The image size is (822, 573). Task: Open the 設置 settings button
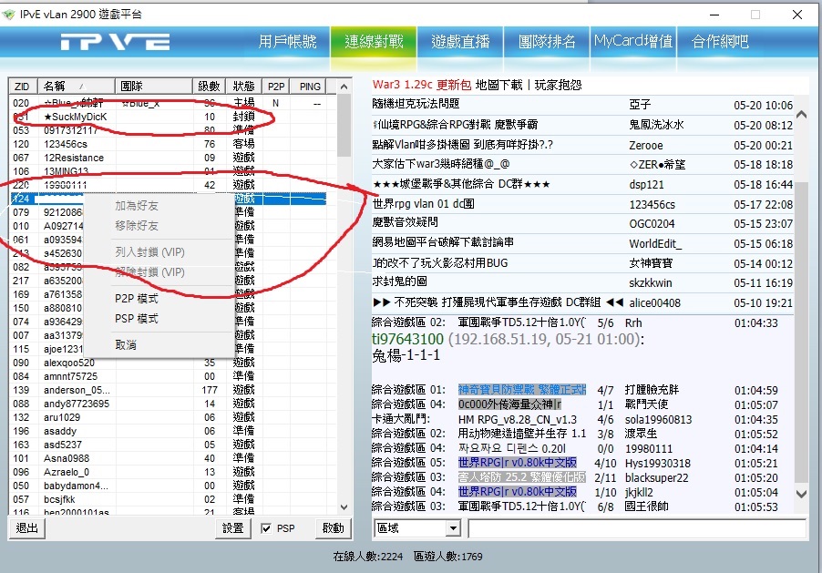(x=232, y=528)
